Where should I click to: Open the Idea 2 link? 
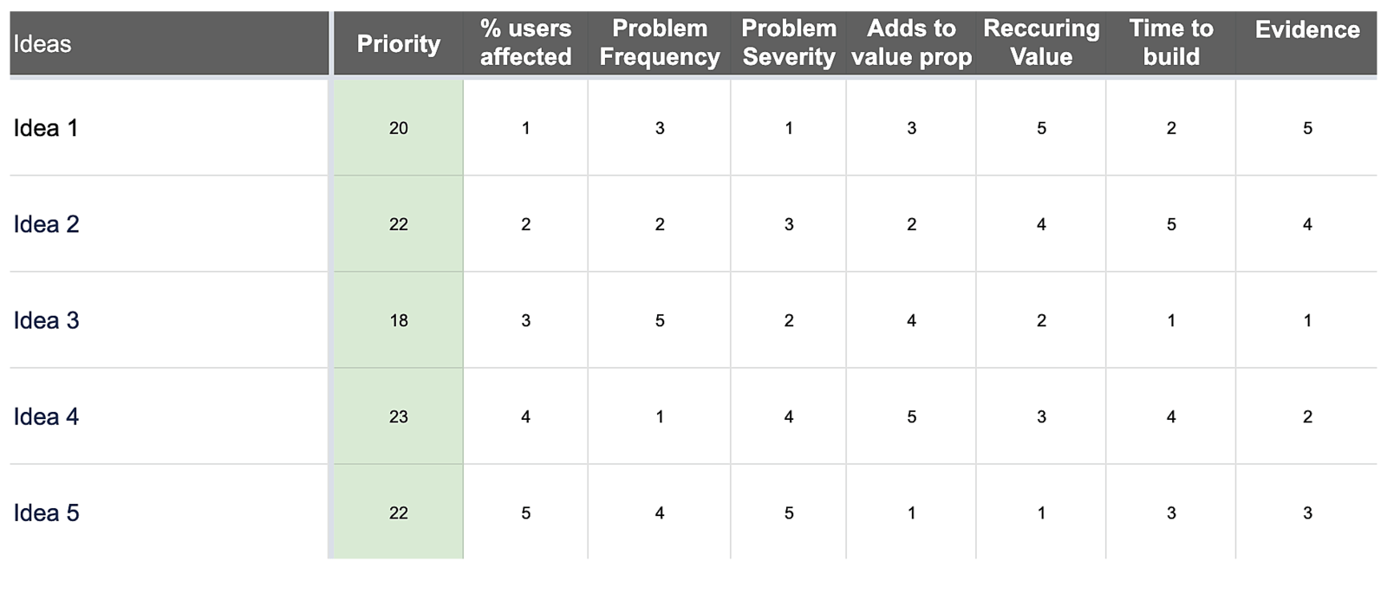(47, 224)
